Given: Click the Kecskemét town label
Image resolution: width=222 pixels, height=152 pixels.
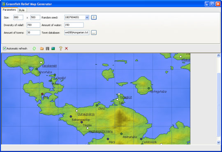Looking at the screenshot, I should click(x=49, y=66).
